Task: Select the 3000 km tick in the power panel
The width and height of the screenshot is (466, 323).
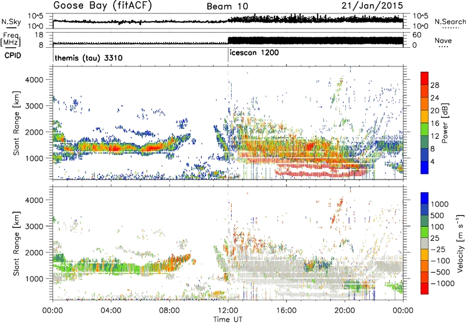Action: coord(34,106)
